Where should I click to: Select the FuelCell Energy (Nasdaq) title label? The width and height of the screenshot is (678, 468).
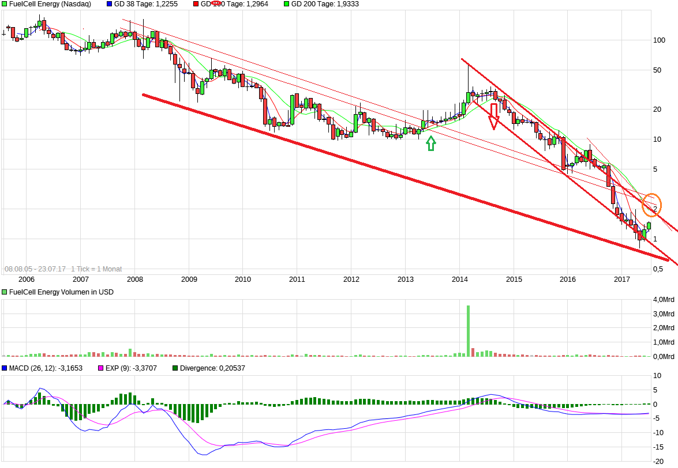point(49,4)
